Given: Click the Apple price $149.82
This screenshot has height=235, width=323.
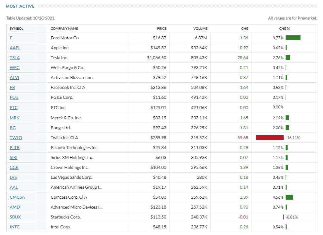Looking at the screenshot, I should pos(158,48).
